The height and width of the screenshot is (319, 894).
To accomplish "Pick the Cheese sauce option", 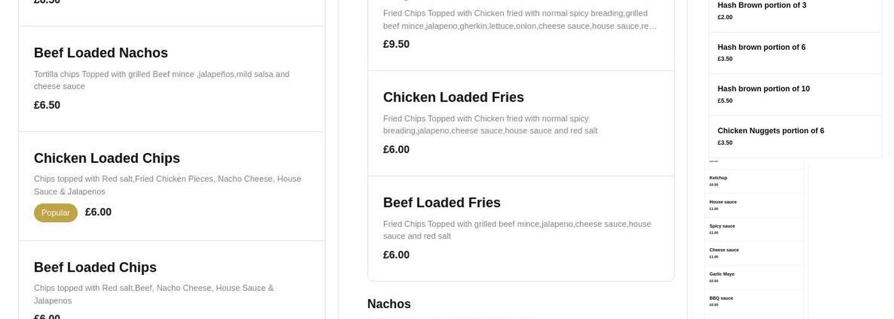I will pyautogui.click(x=724, y=250).
